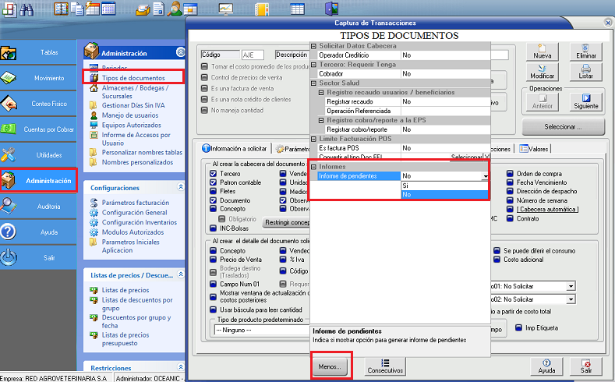Click the binoculars search icon in the toolbar
Screen dimensions: 615x382
click(26, 9)
